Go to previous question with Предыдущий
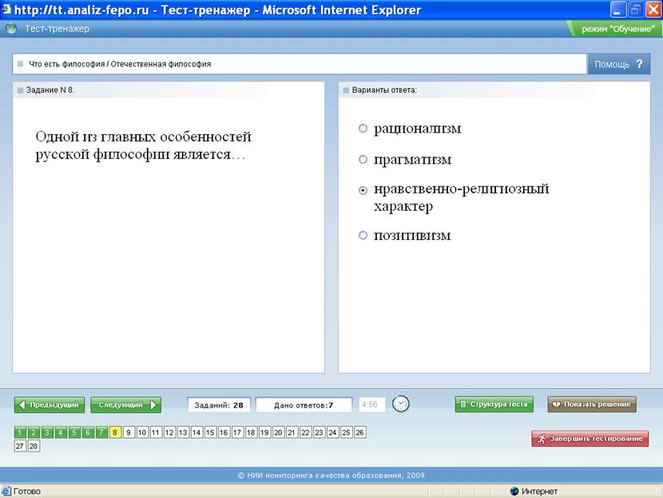 point(50,405)
